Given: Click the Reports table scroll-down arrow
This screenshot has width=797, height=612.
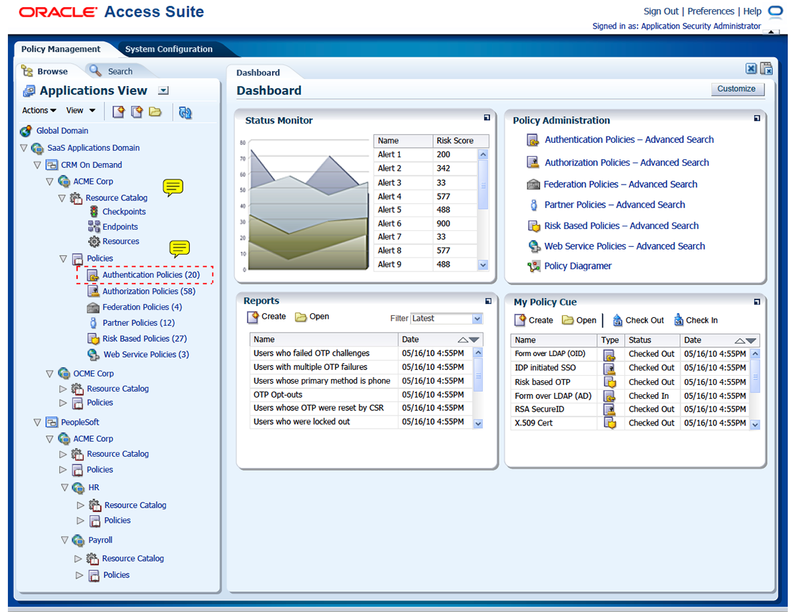Looking at the screenshot, I should 478,423.
